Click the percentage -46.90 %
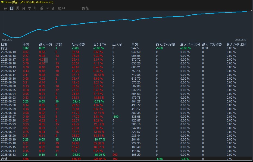 [x=99, y=155]
